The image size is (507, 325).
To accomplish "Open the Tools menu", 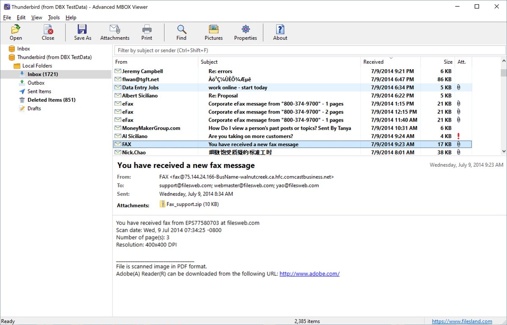I will pos(54,17).
